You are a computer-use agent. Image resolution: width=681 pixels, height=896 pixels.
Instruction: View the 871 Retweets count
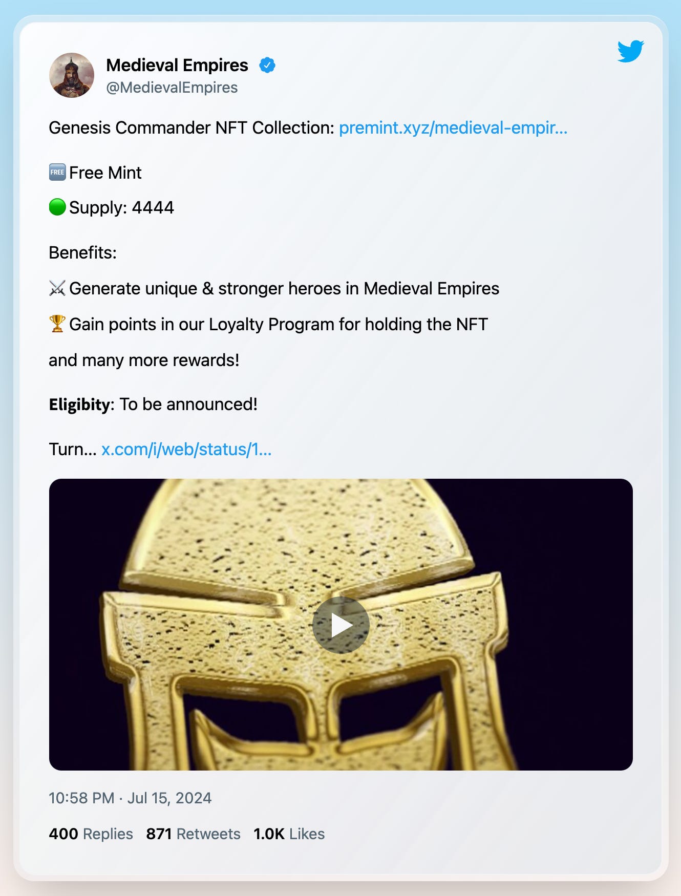click(x=193, y=834)
